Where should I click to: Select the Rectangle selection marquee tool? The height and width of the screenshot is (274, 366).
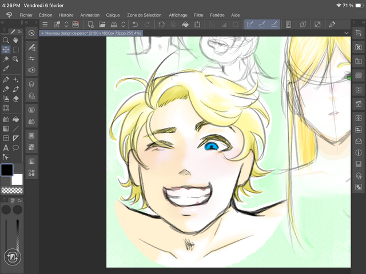point(15,50)
